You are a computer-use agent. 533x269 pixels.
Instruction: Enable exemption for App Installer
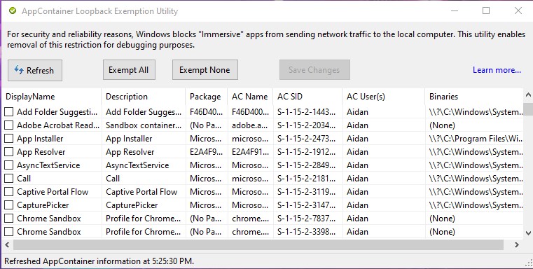tap(9, 139)
